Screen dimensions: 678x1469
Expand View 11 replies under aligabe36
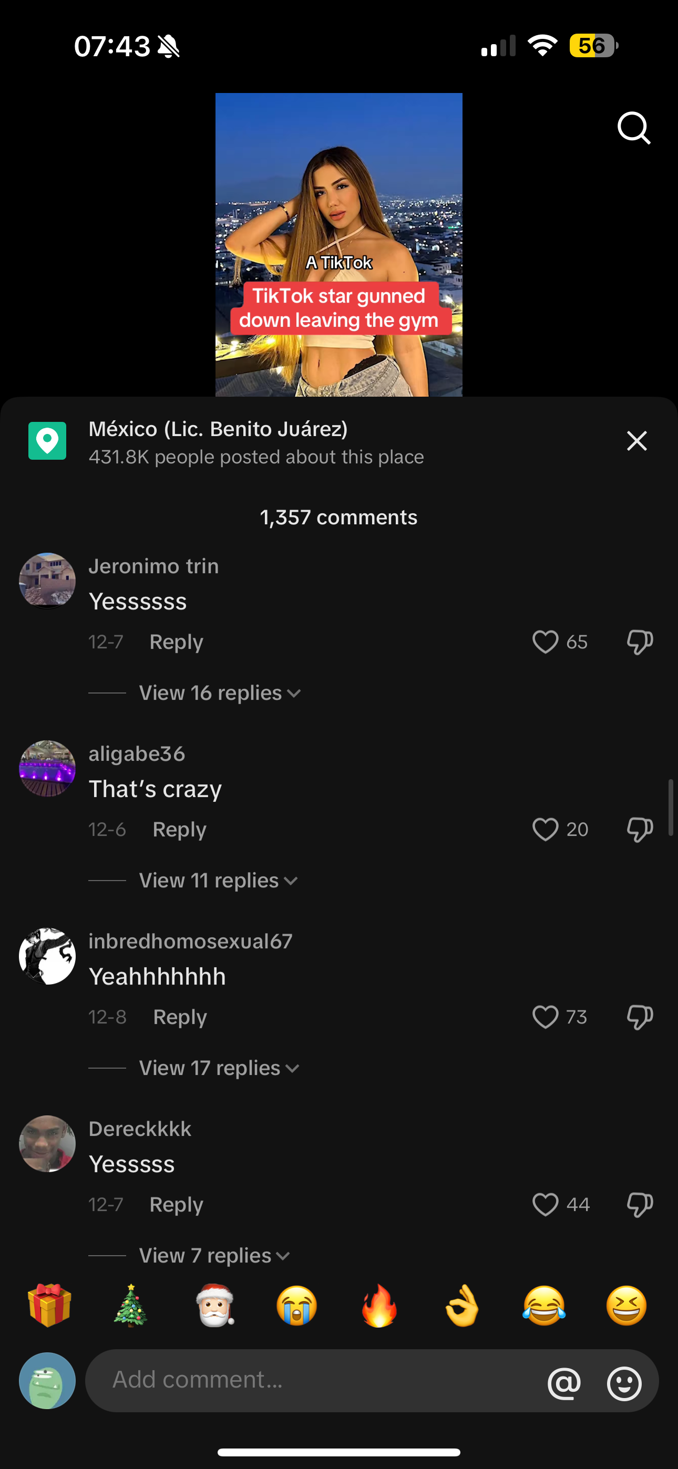[x=218, y=881]
